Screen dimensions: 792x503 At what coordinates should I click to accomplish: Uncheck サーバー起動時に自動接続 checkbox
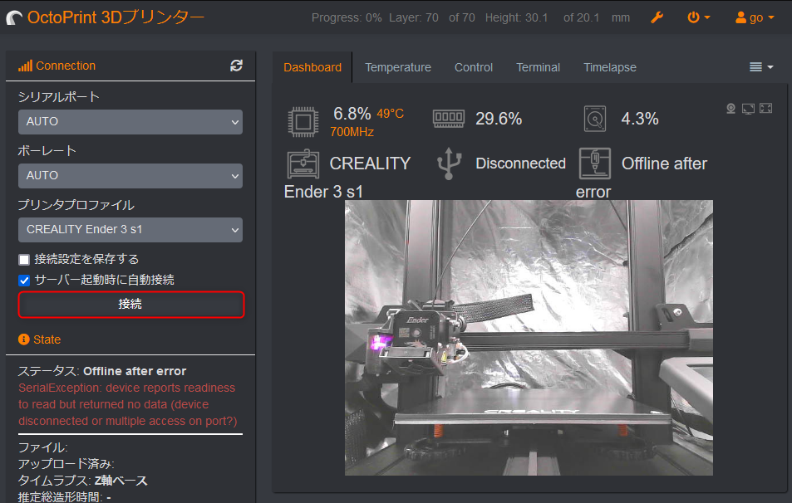click(x=24, y=281)
